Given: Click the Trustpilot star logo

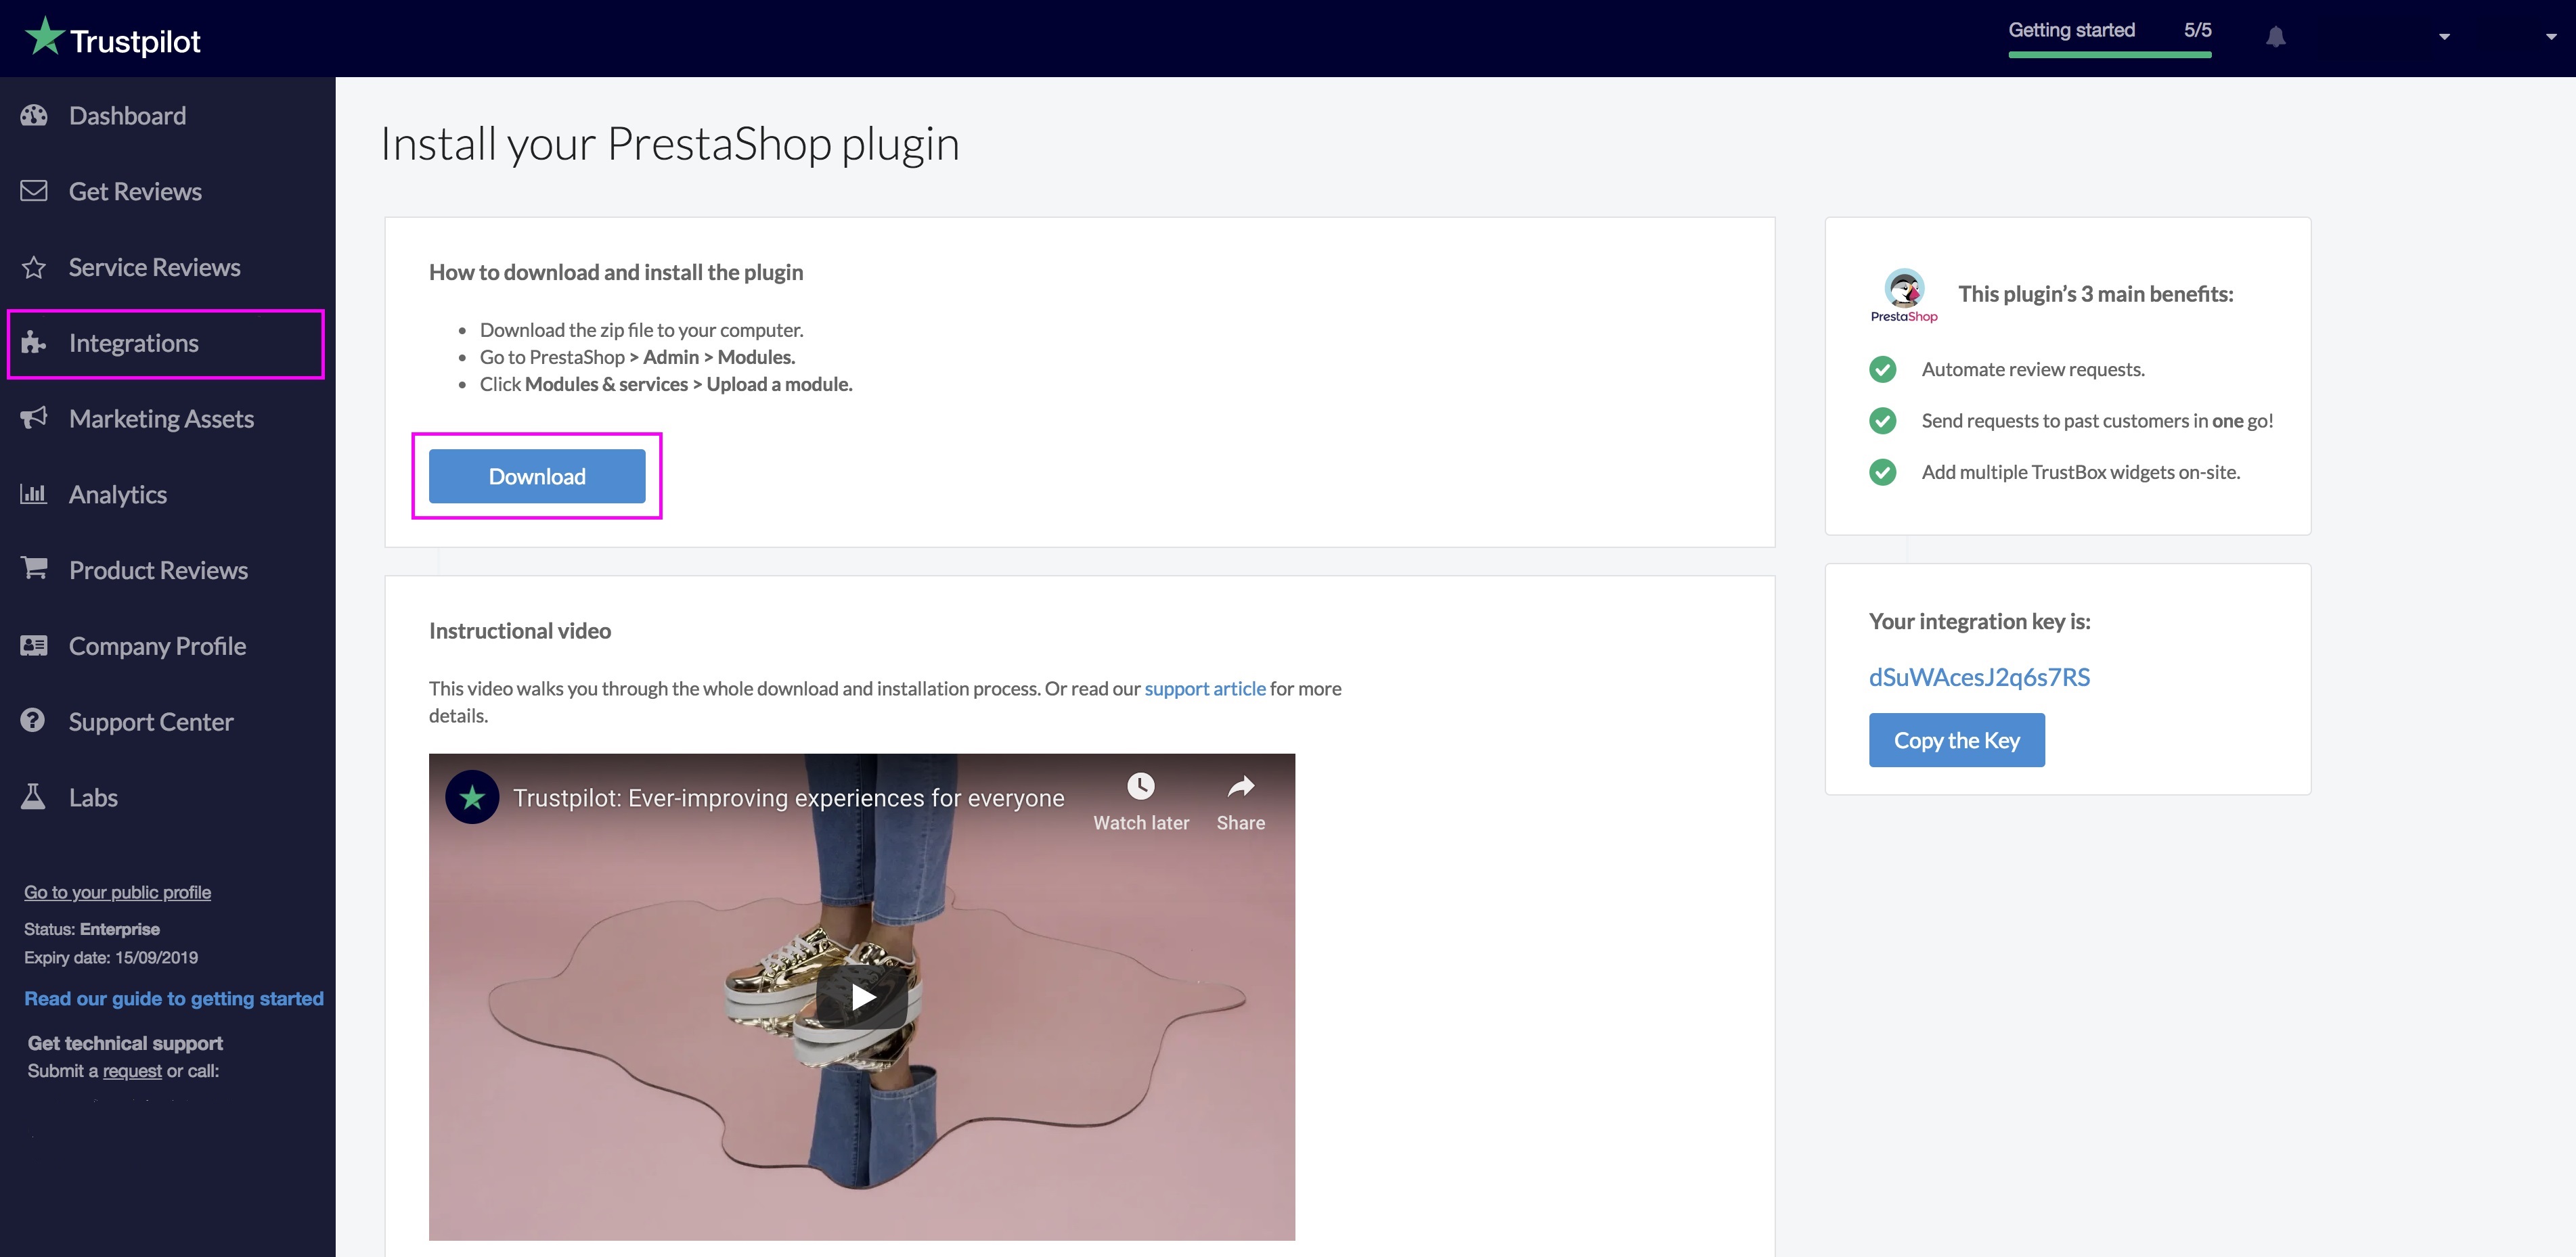Looking at the screenshot, I should coord(44,37).
